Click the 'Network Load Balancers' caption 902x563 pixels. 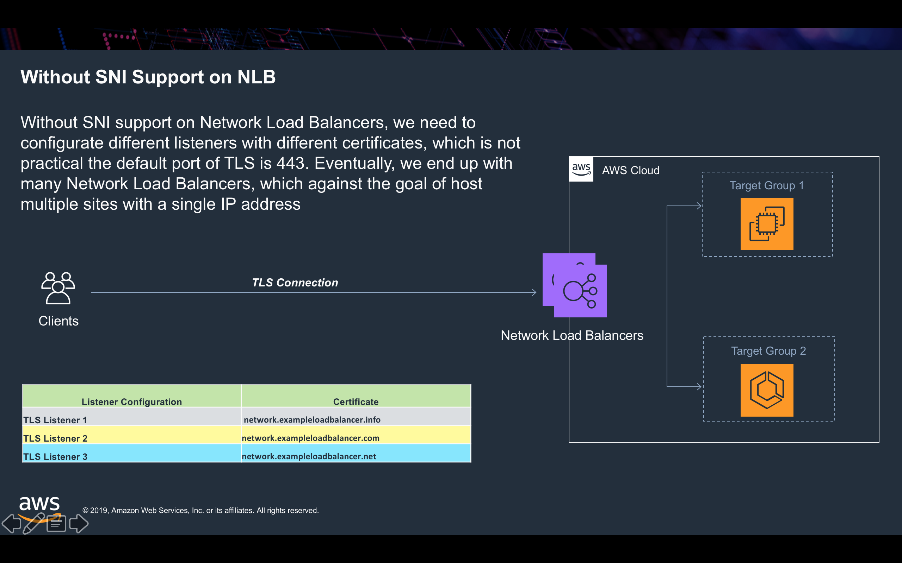click(572, 335)
